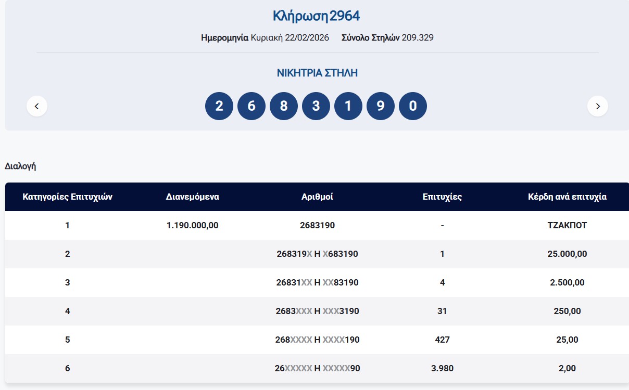Click the winning number ball 1
This screenshot has width=629, height=390.
coord(348,106)
